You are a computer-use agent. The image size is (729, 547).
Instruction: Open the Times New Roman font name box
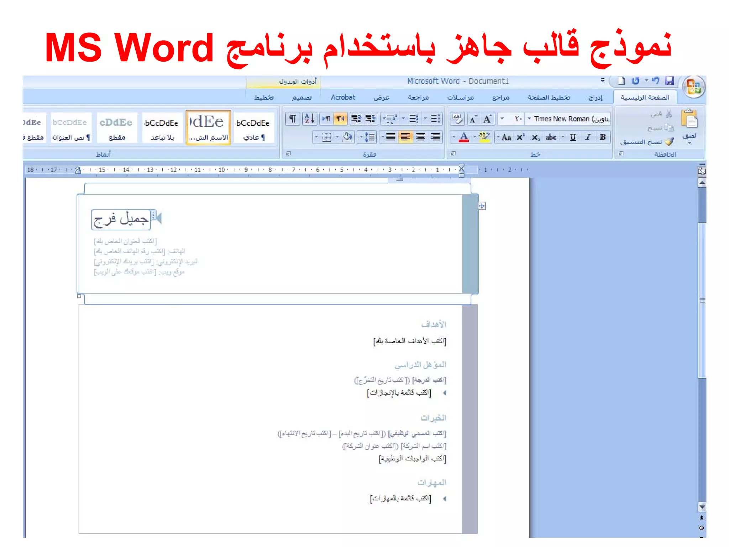568,119
